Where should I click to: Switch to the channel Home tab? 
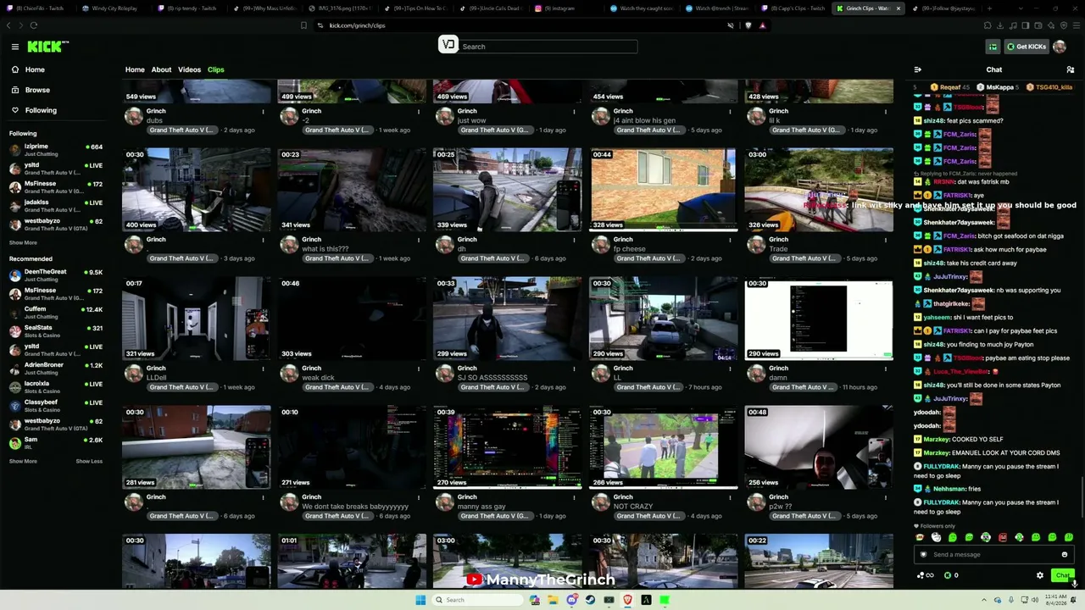point(135,69)
